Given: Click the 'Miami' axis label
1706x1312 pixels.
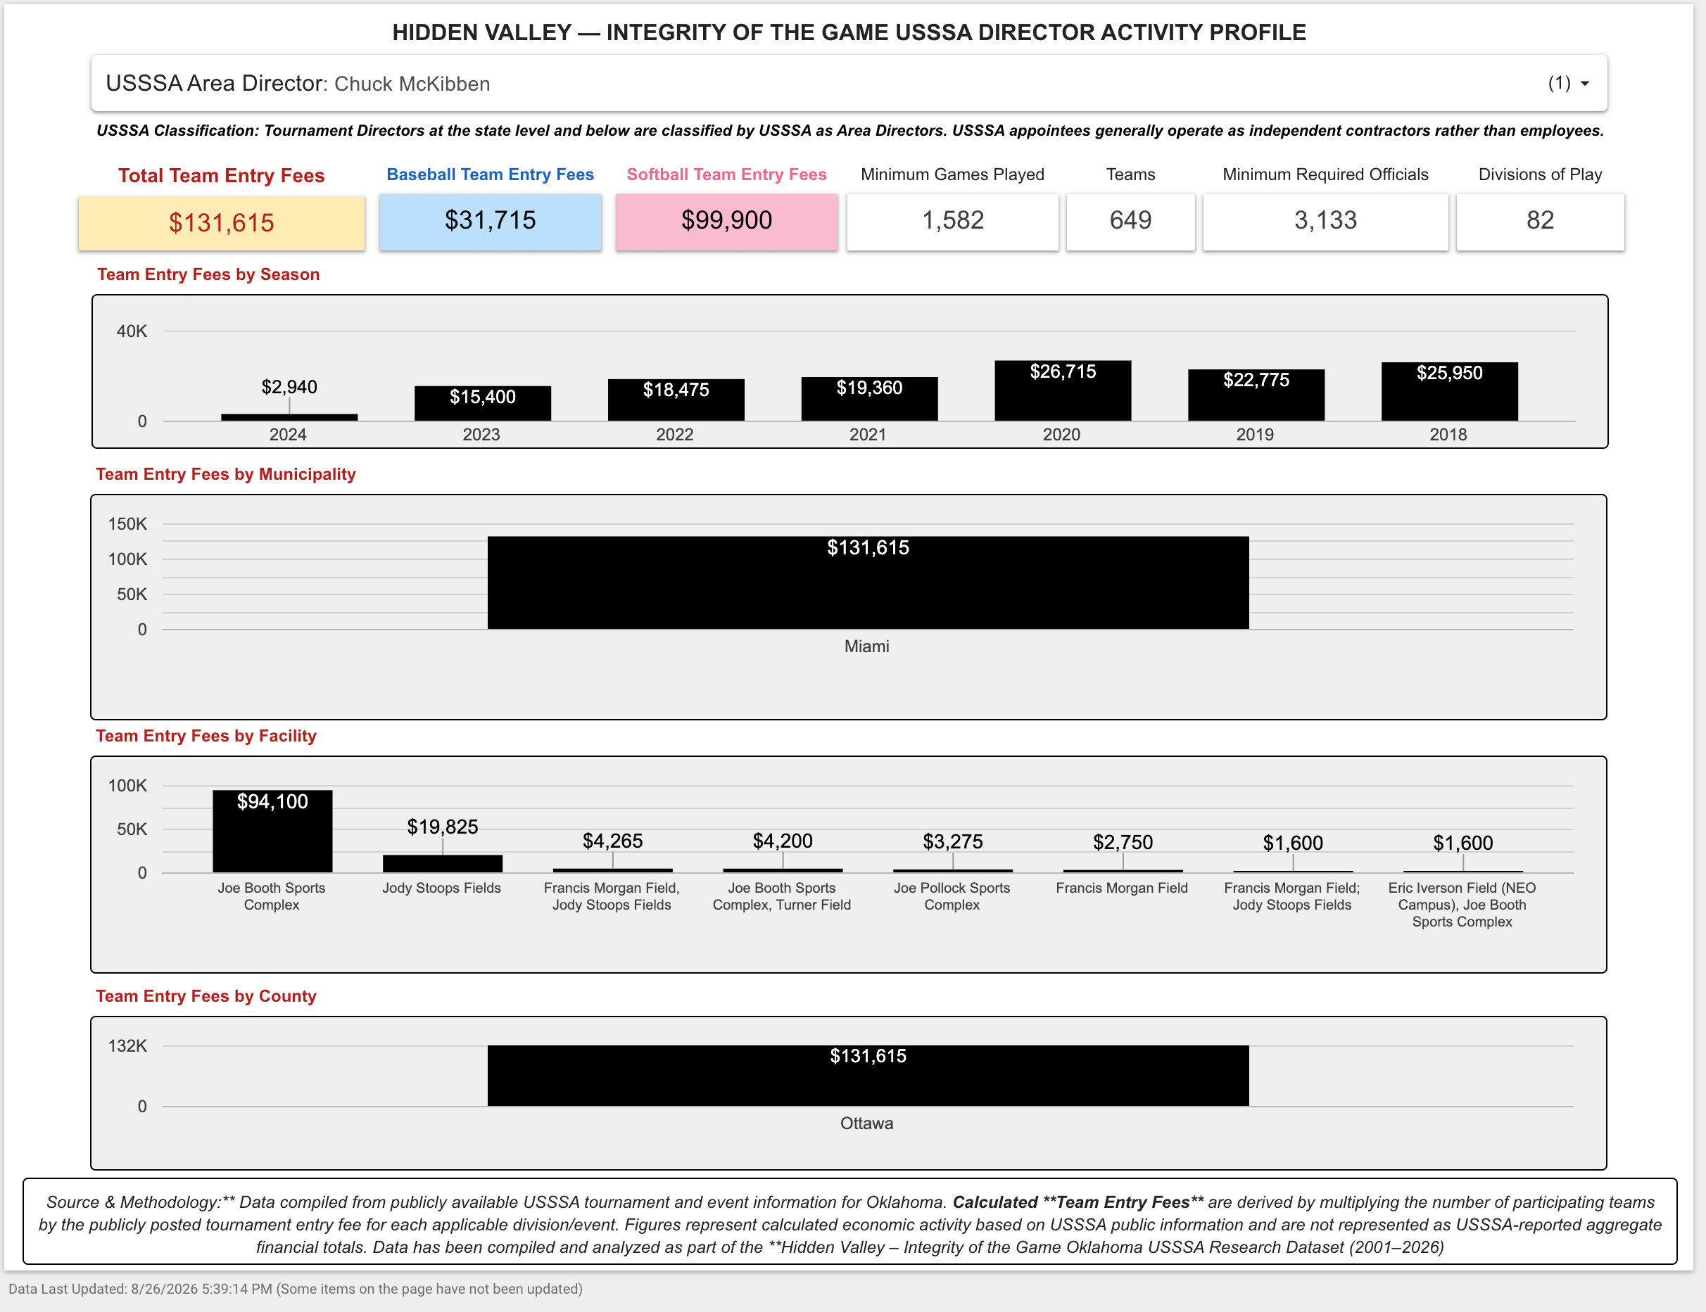Looking at the screenshot, I should click(x=867, y=647).
